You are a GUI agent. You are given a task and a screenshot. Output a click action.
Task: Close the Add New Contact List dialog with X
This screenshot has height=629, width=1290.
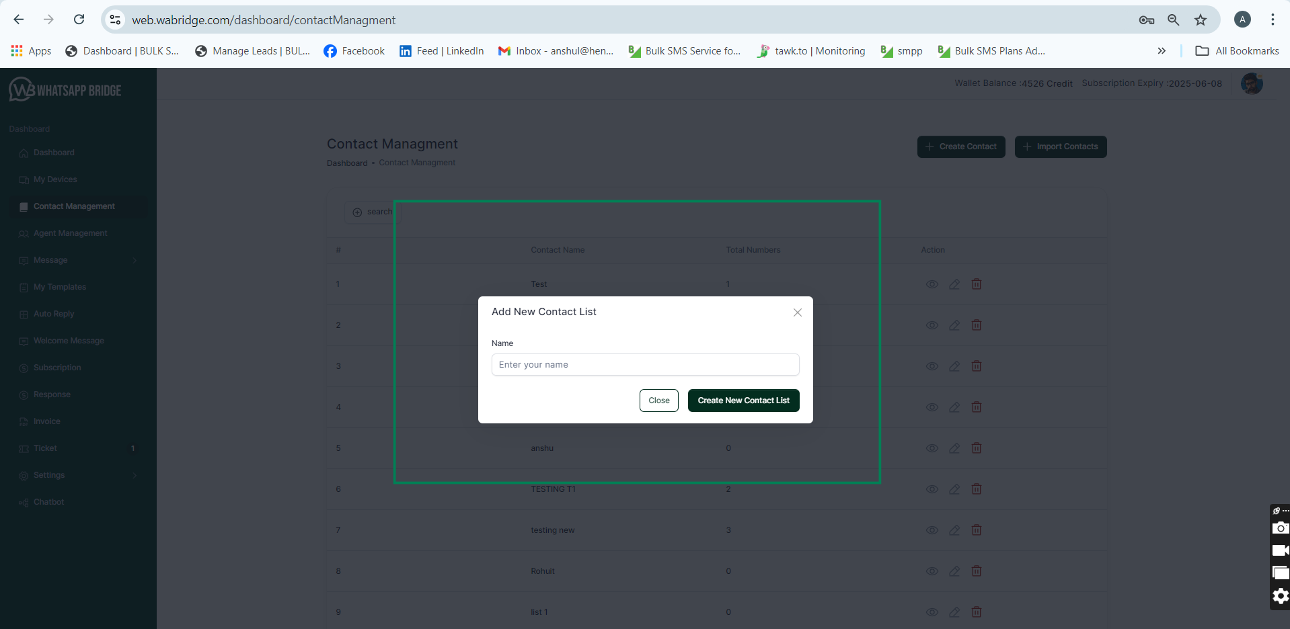click(798, 312)
